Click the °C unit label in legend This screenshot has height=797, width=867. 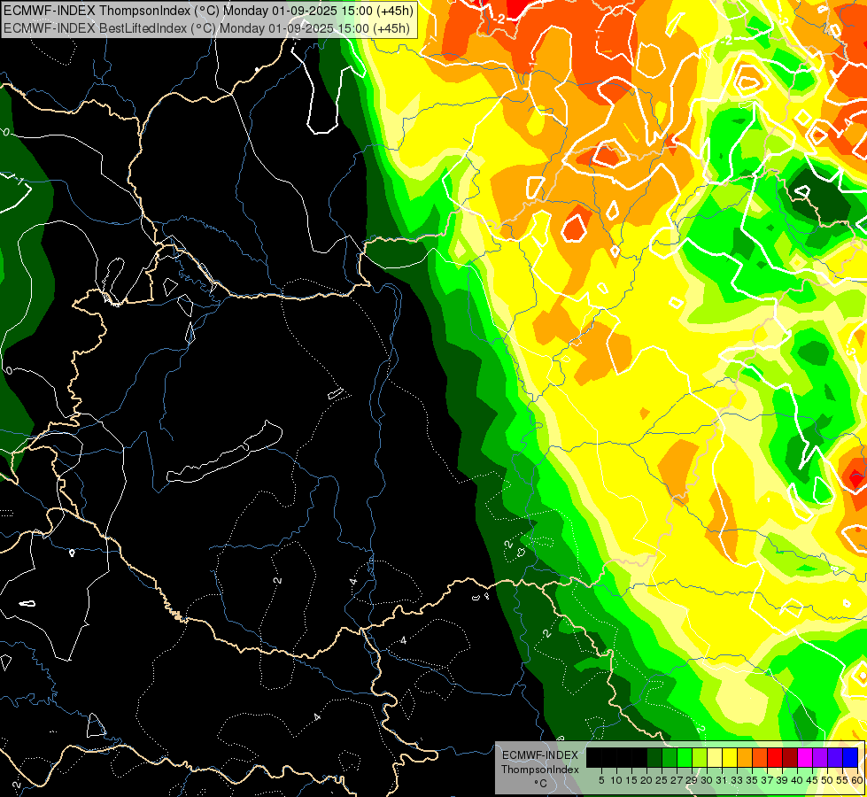click(x=541, y=784)
